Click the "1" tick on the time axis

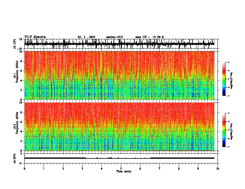tap(44, 169)
